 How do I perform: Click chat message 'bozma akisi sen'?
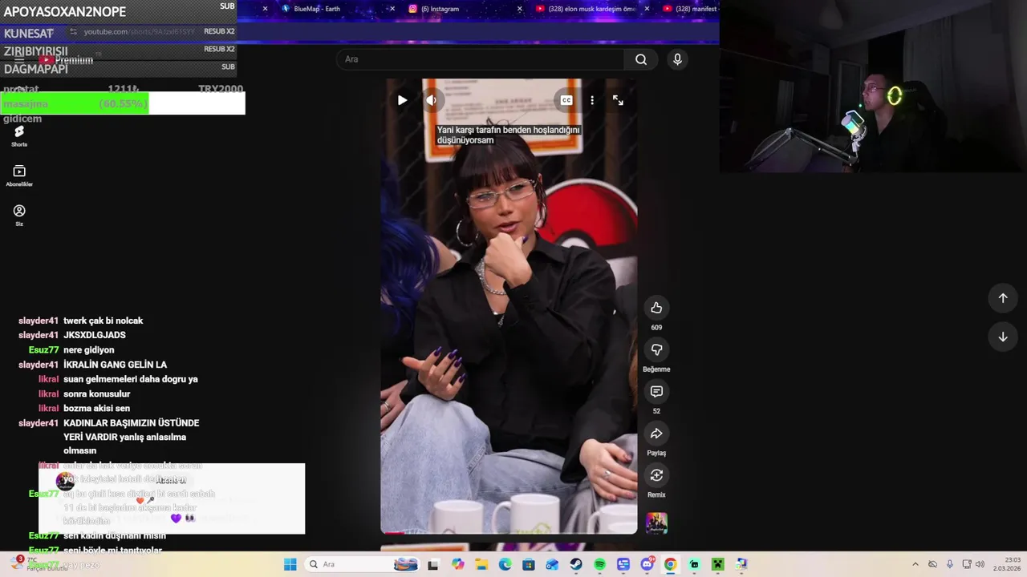pos(96,409)
